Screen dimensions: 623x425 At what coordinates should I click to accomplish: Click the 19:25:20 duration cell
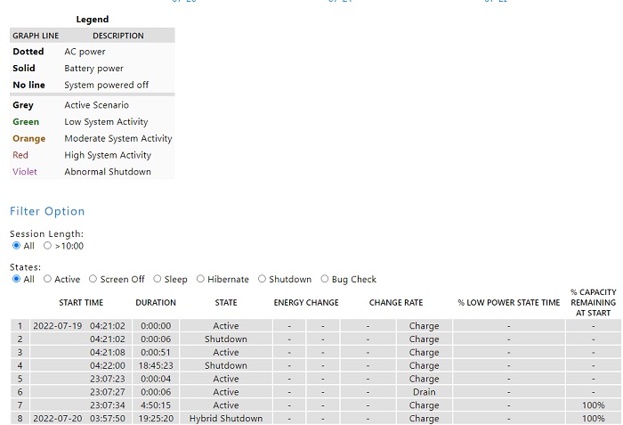pos(156,418)
